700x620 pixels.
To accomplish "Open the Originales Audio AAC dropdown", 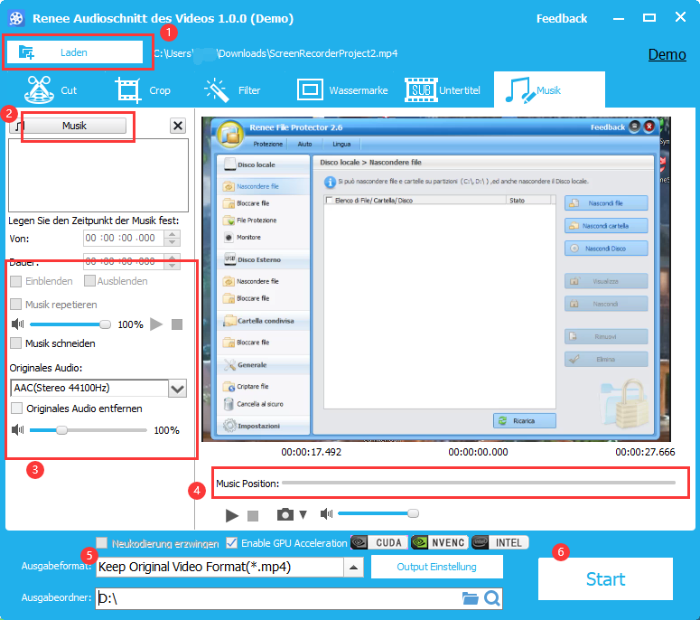I will 177,388.
